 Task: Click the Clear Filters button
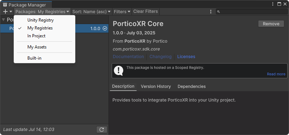146,11
